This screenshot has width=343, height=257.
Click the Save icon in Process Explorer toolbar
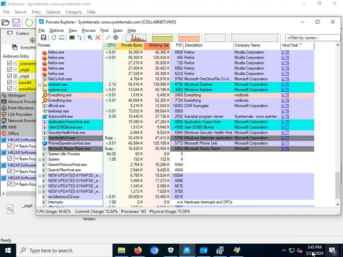[x=43, y=37]
